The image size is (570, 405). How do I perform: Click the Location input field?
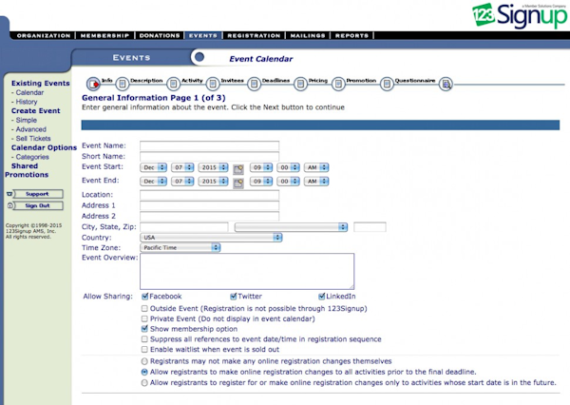coord(209,195)
